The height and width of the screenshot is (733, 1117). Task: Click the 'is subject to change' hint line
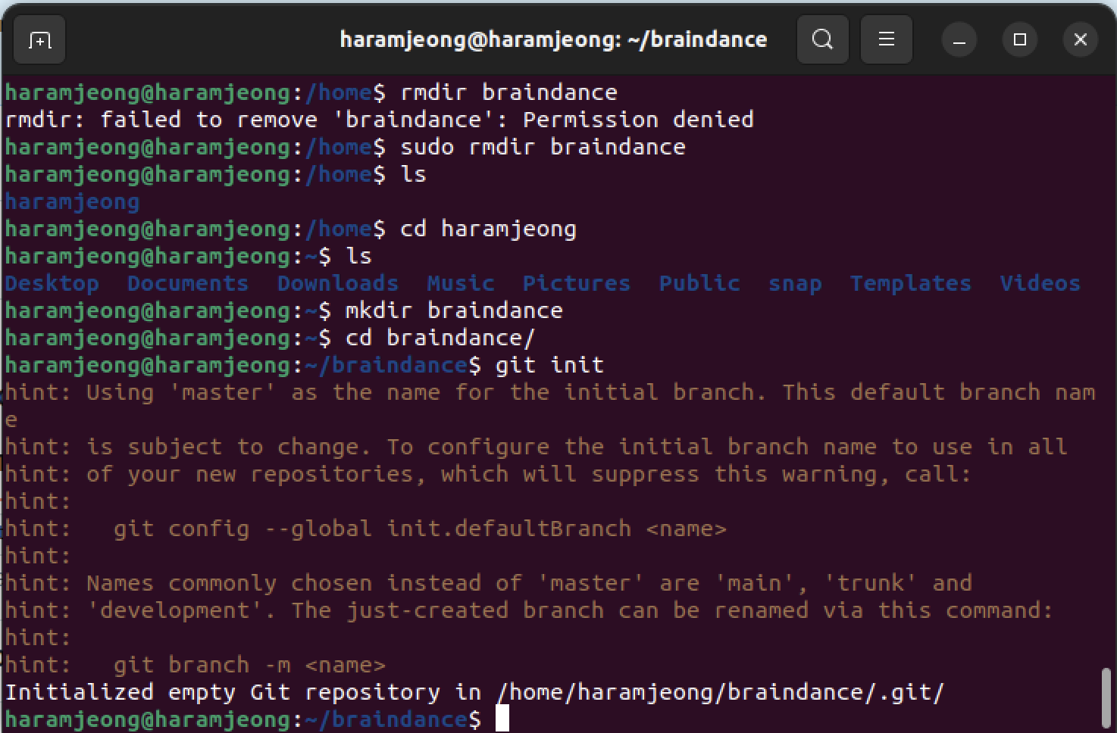536,447
